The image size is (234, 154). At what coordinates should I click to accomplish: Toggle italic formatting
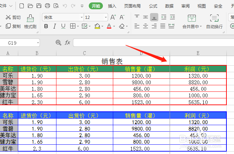(55, 26)
